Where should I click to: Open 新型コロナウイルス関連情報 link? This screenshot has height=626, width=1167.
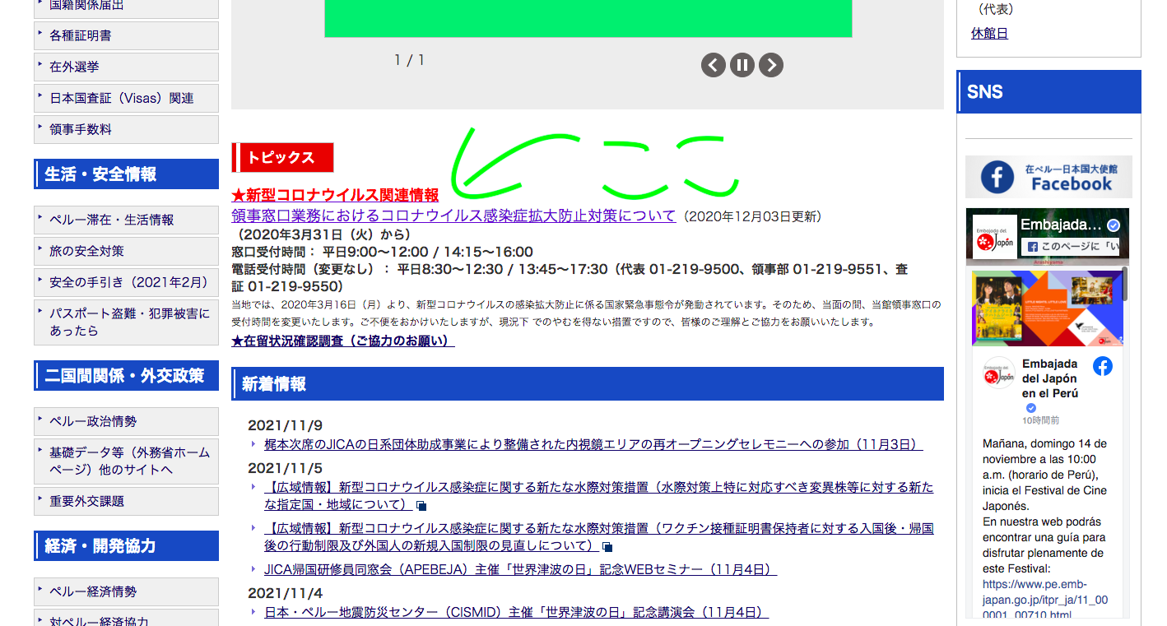point(335,195)
